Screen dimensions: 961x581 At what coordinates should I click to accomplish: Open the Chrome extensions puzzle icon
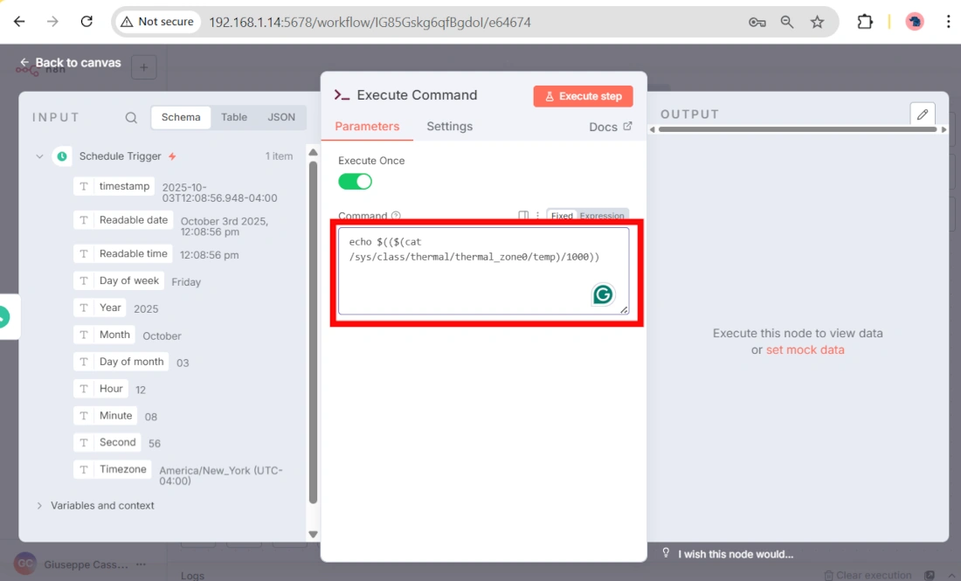865,22
